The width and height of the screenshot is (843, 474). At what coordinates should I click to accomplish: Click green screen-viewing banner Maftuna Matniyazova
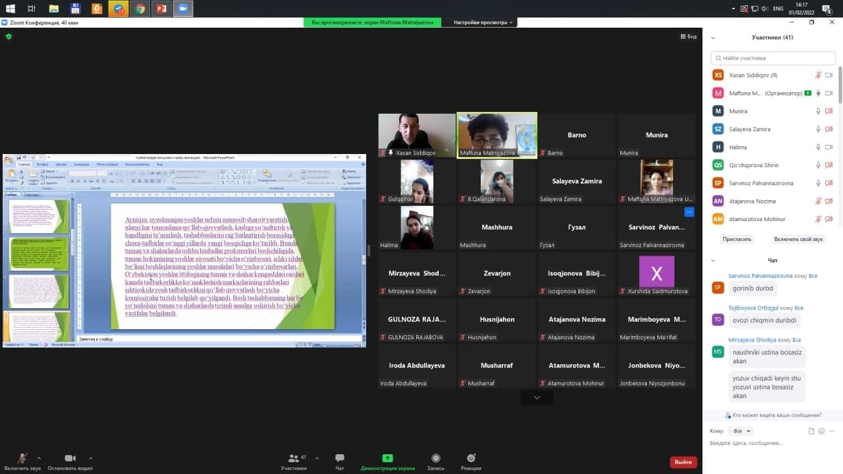click(x=373, y=22)
